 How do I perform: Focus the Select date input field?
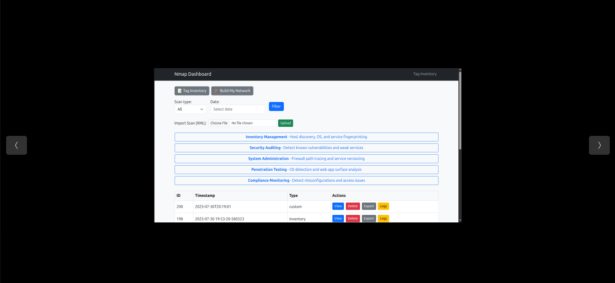(238, 109)
